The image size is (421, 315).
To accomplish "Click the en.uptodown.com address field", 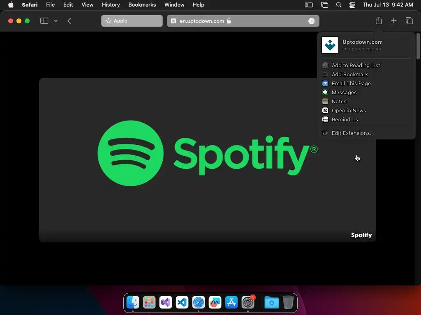I will pos(243,21).
